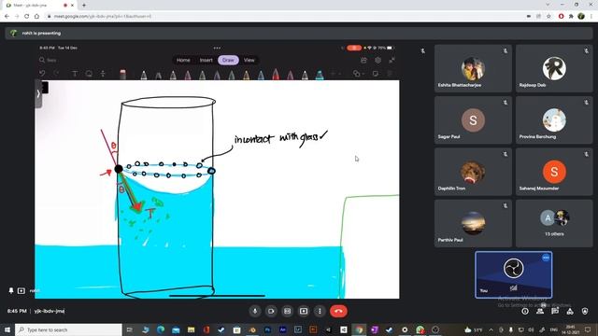This screenshot has height=336, width=598.
Task: Go to the browser home page
Action: (x=36, y=16)
